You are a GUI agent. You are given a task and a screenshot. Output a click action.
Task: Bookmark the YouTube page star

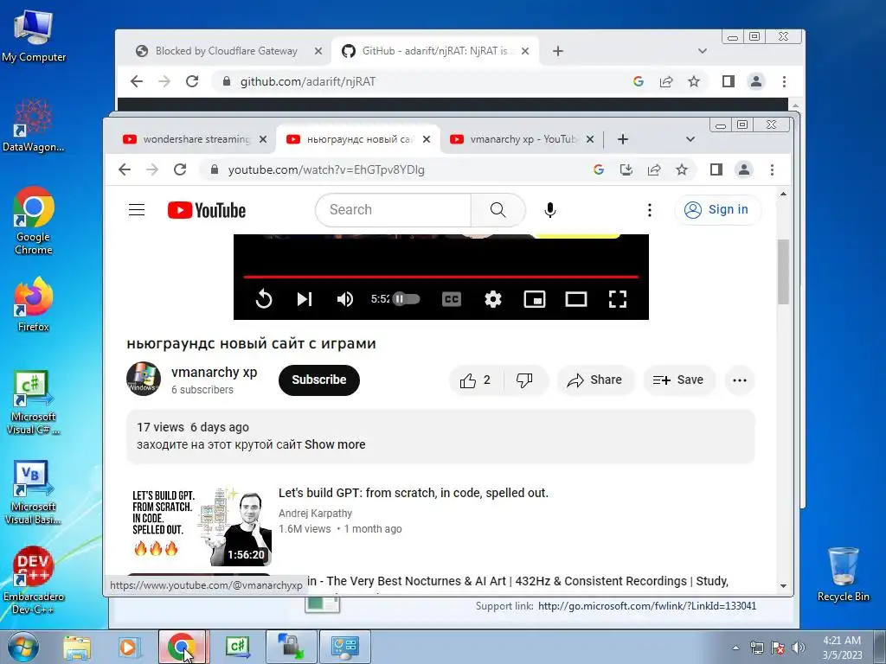[682, 169]
